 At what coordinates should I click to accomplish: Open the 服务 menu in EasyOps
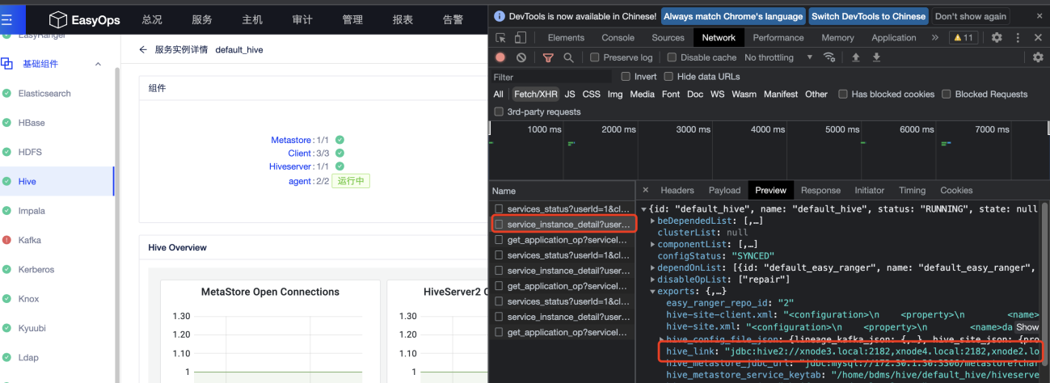pos(202,19)
